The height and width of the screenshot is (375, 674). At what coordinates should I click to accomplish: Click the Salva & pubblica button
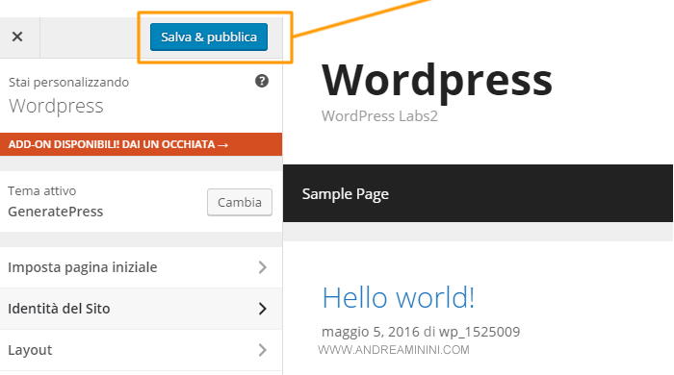click(x=209, y=37)
